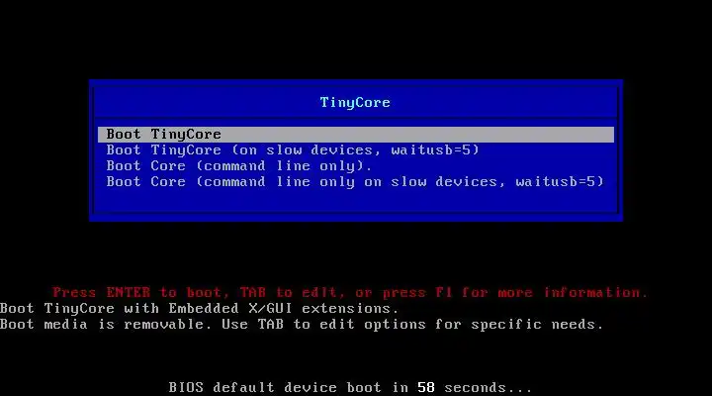This screenshot has width=712, height=396.
Task: Click the Boot media is removable line
Action: pyautogui.click(x=302, y=324)
